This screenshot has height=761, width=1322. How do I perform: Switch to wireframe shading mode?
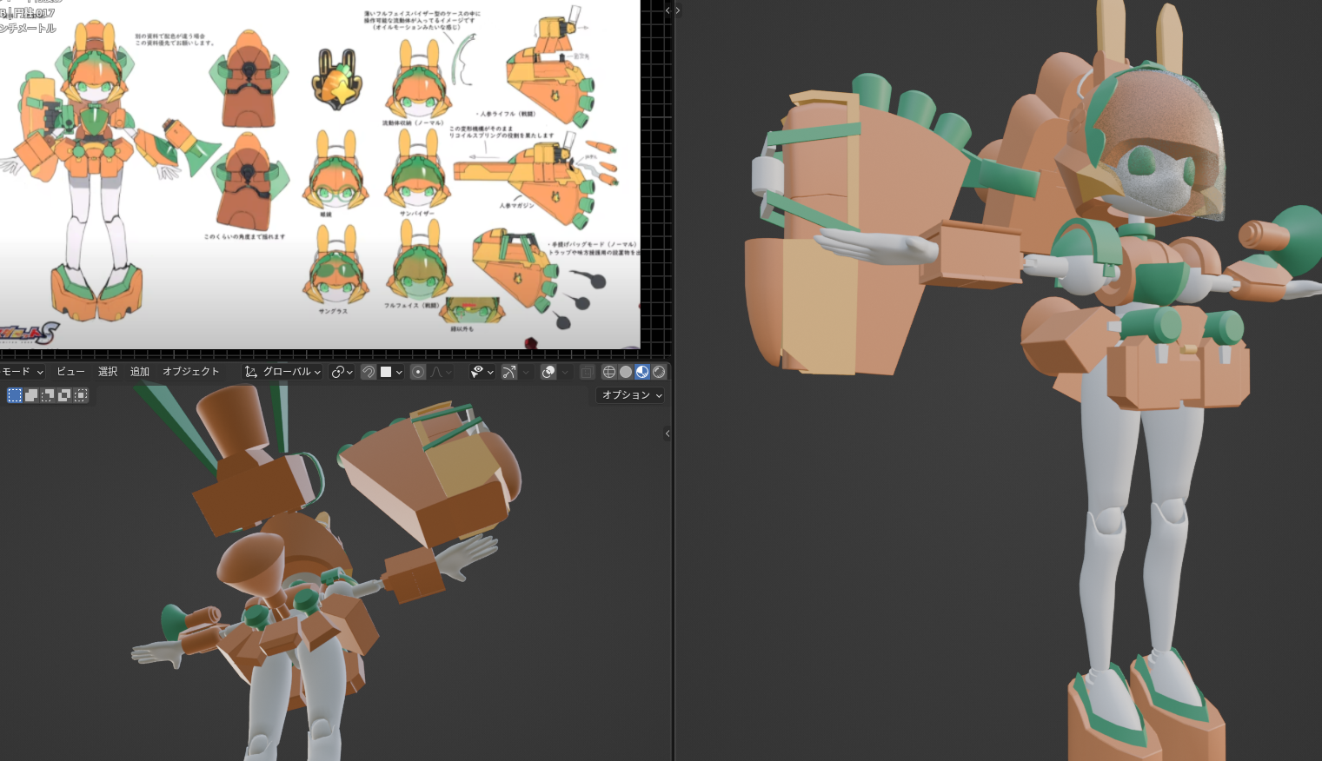pos(609,372)
